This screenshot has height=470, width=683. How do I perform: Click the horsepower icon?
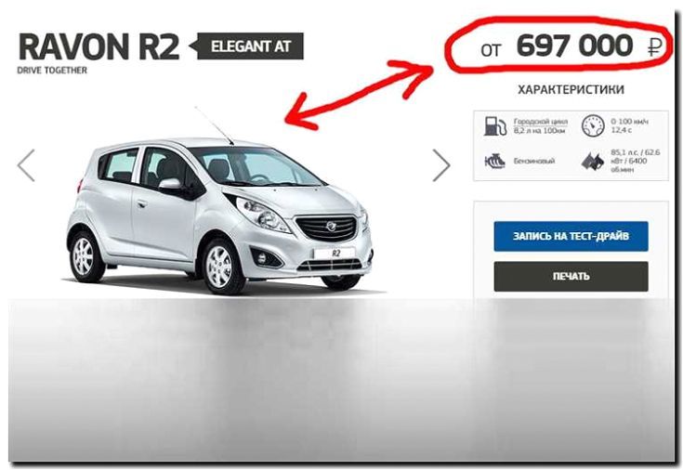pyautogui.click(x=593, y=162)
